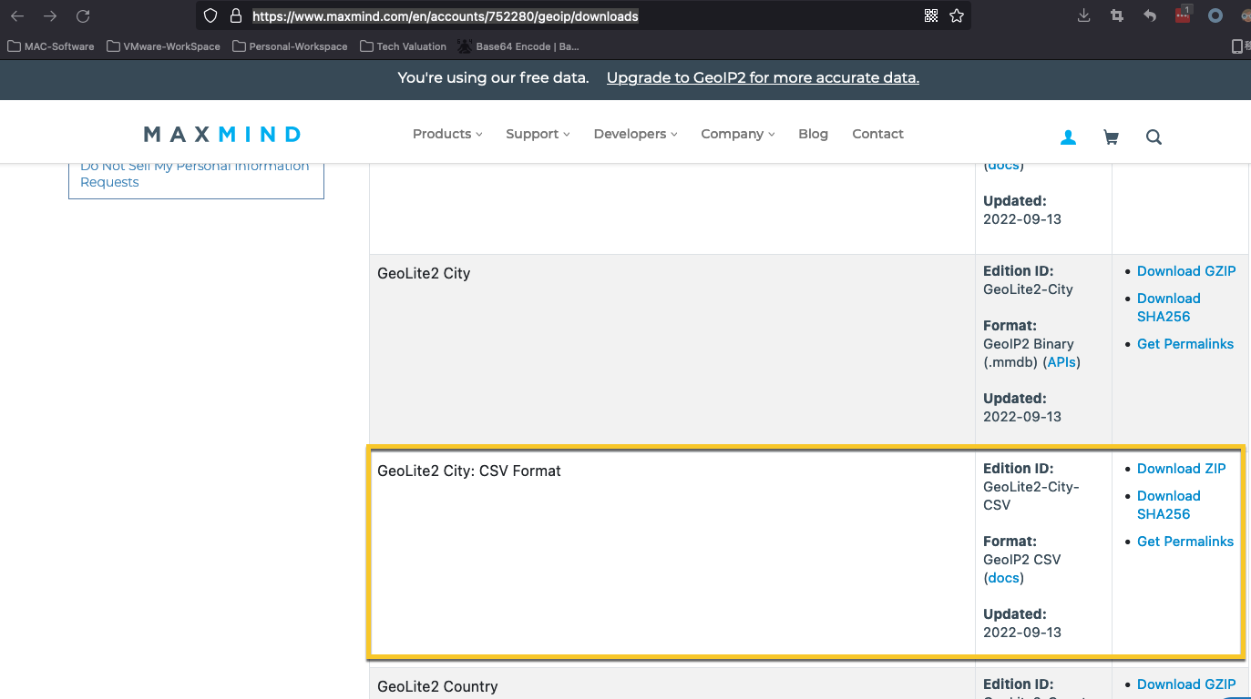Click the Edition ID value 'GeoLite2-City-CSV'
The width and height of the screenshot is (1251, 699).
pyautogui.click(x=1031, y=496)
